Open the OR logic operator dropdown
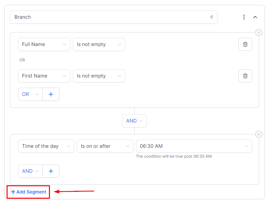The width and height of the screenshot is (269, 202). [30, 94]
